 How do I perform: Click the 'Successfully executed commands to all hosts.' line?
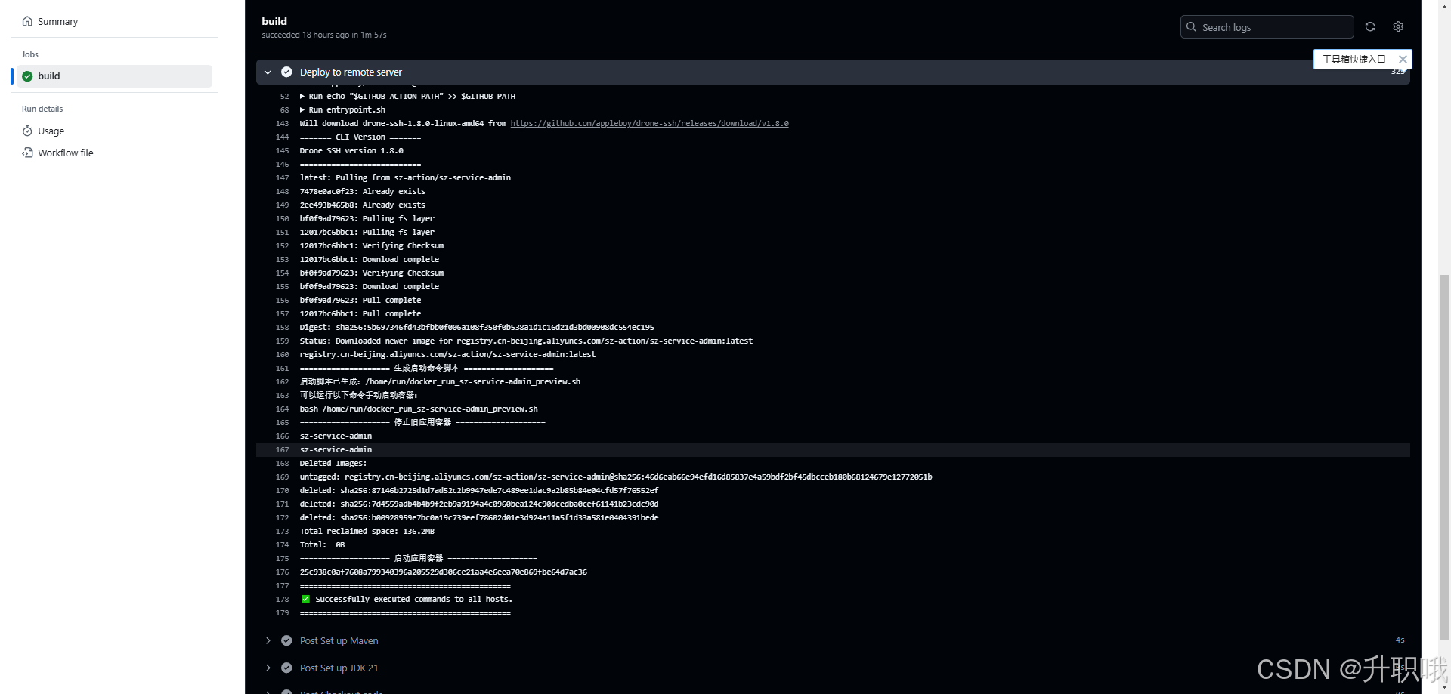(x=413, y=600)
